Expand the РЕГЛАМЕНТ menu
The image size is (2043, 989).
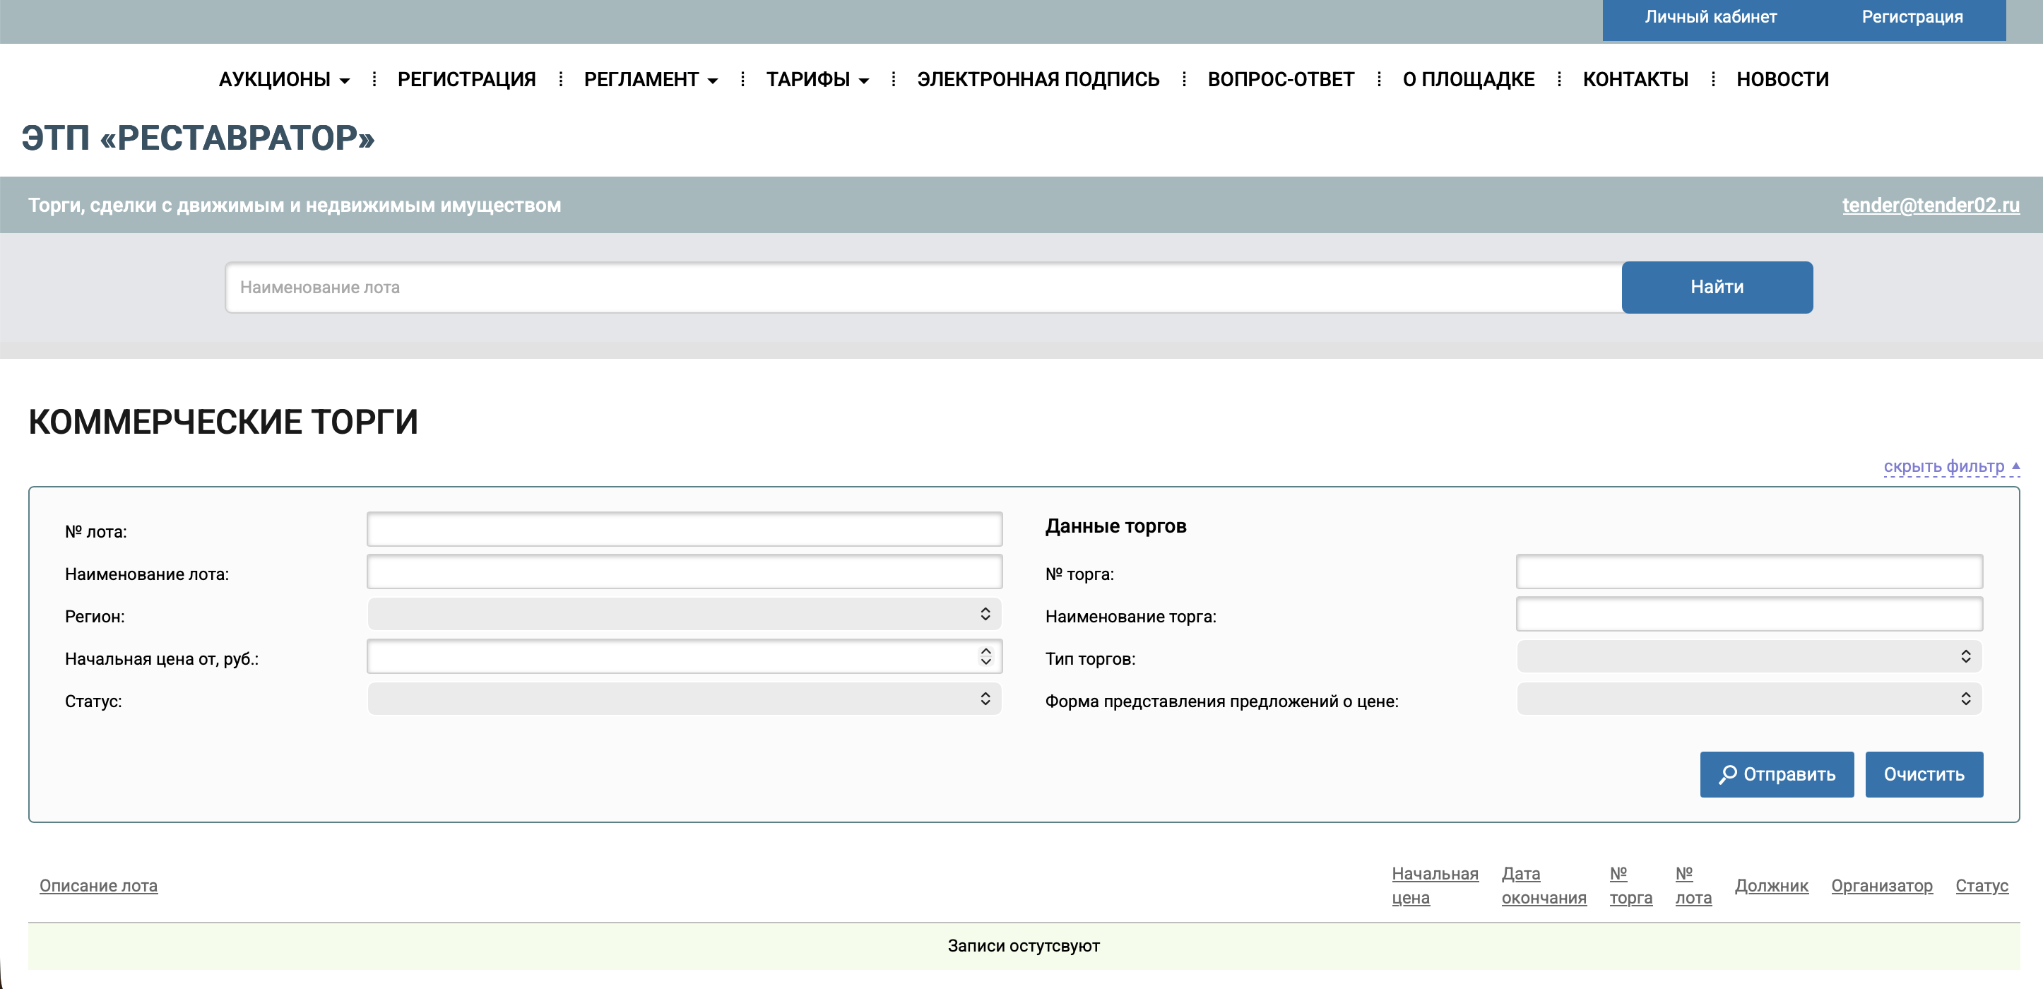651,80
